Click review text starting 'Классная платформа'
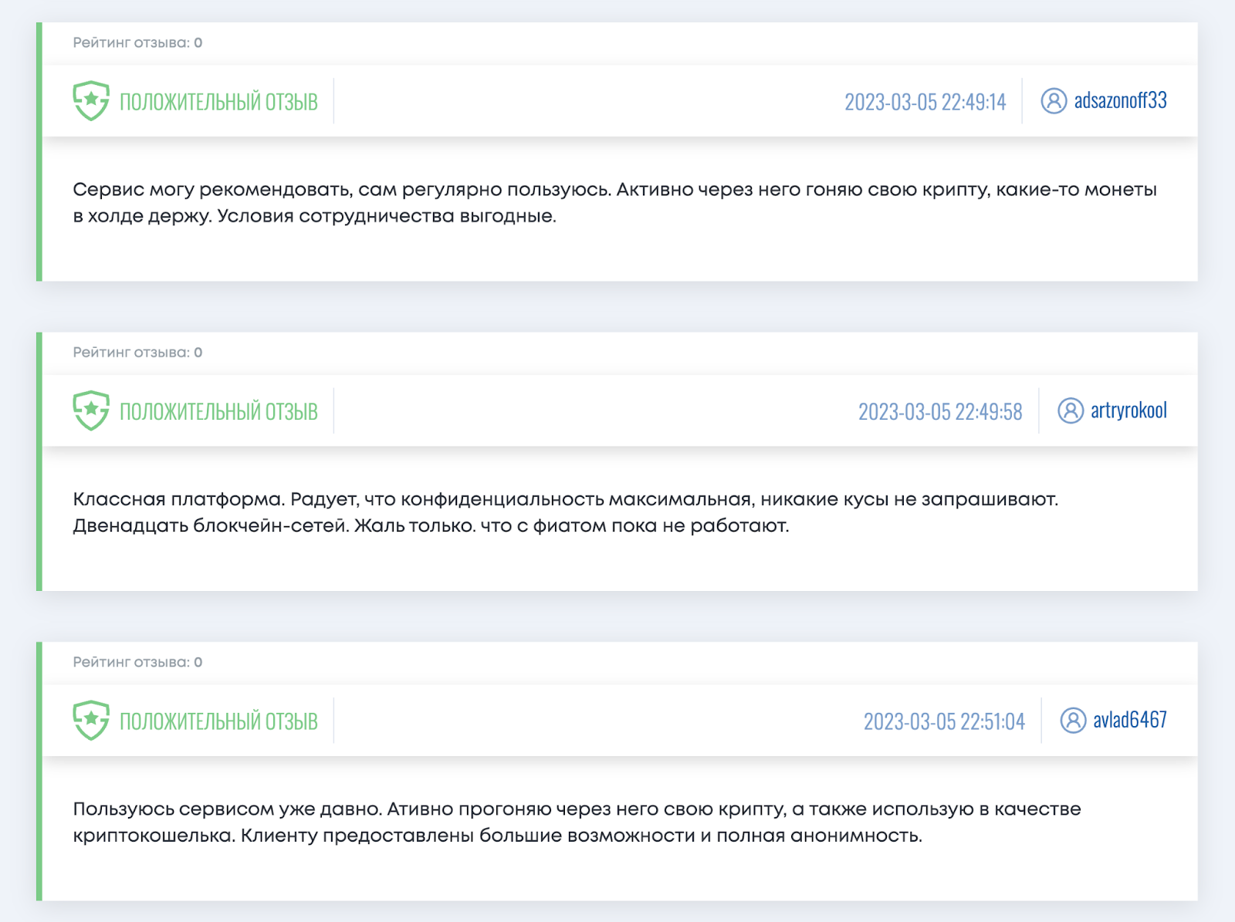1235x922 pixels. coord(565,512)
